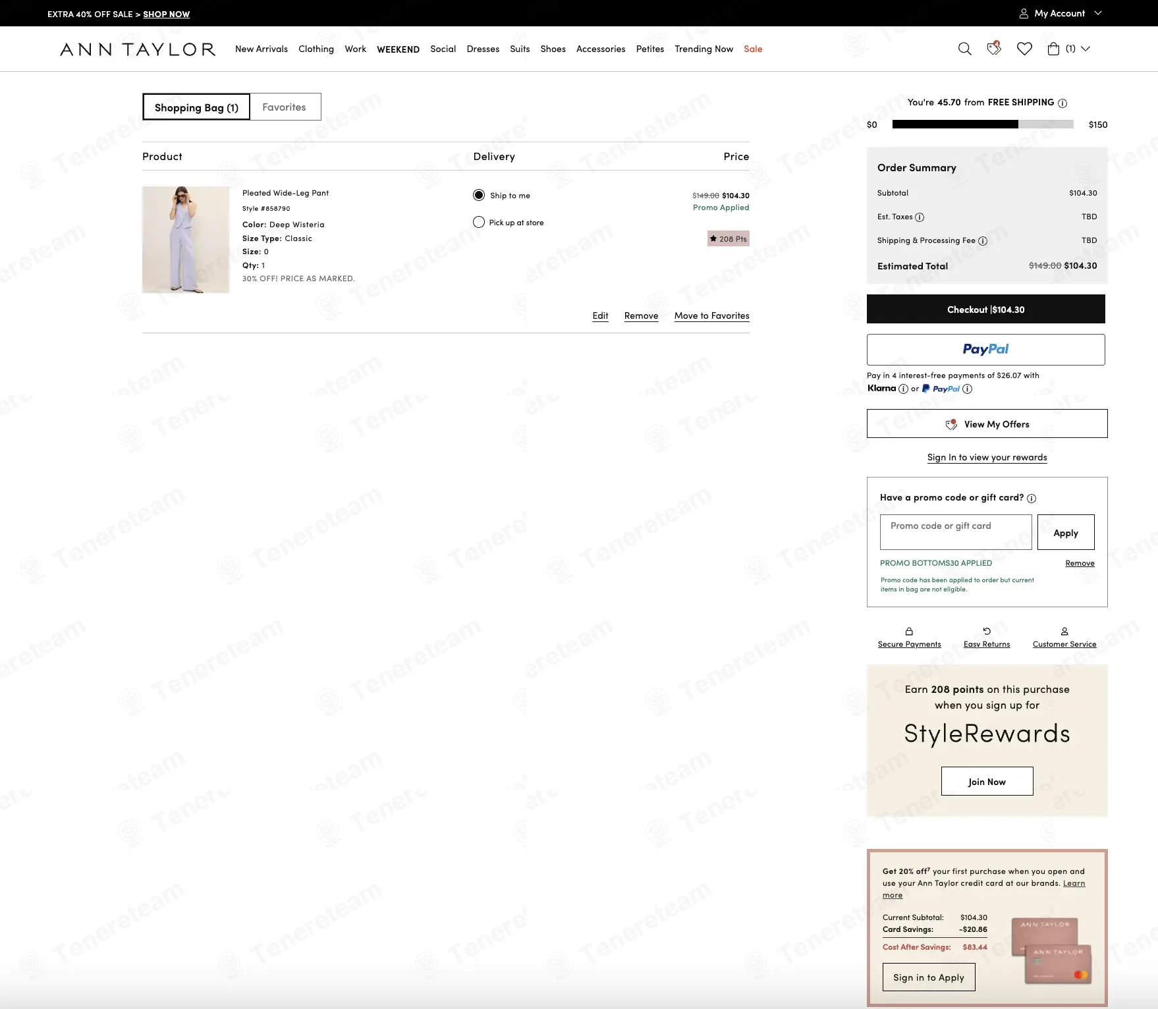Click the Checkout $104.30 button
This screenshot has height=1009, width=1158.
[x=985, y=309]
